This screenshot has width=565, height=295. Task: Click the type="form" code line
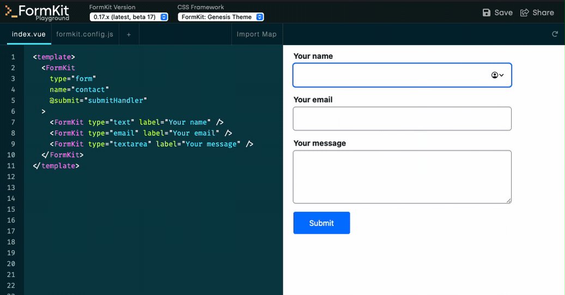73,79
